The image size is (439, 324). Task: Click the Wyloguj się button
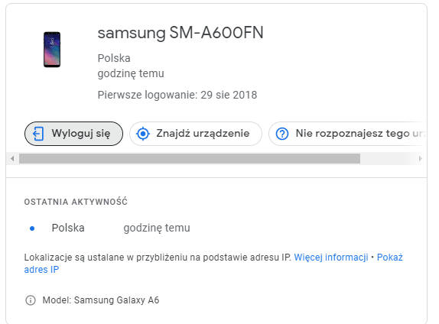pyautogui.click(x=73, y=134)
